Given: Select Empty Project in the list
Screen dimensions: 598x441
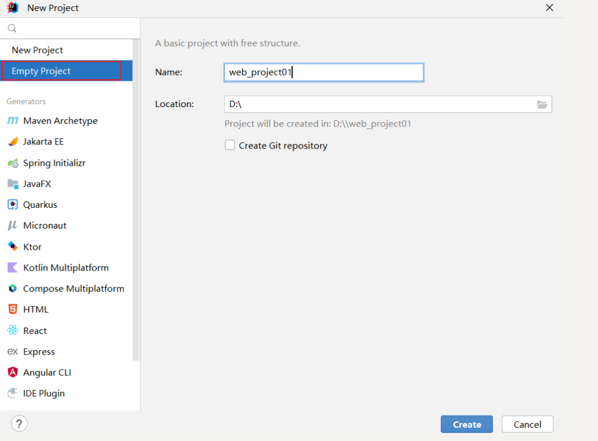Looking at the screenshot, I should click(x=41, y=71).
